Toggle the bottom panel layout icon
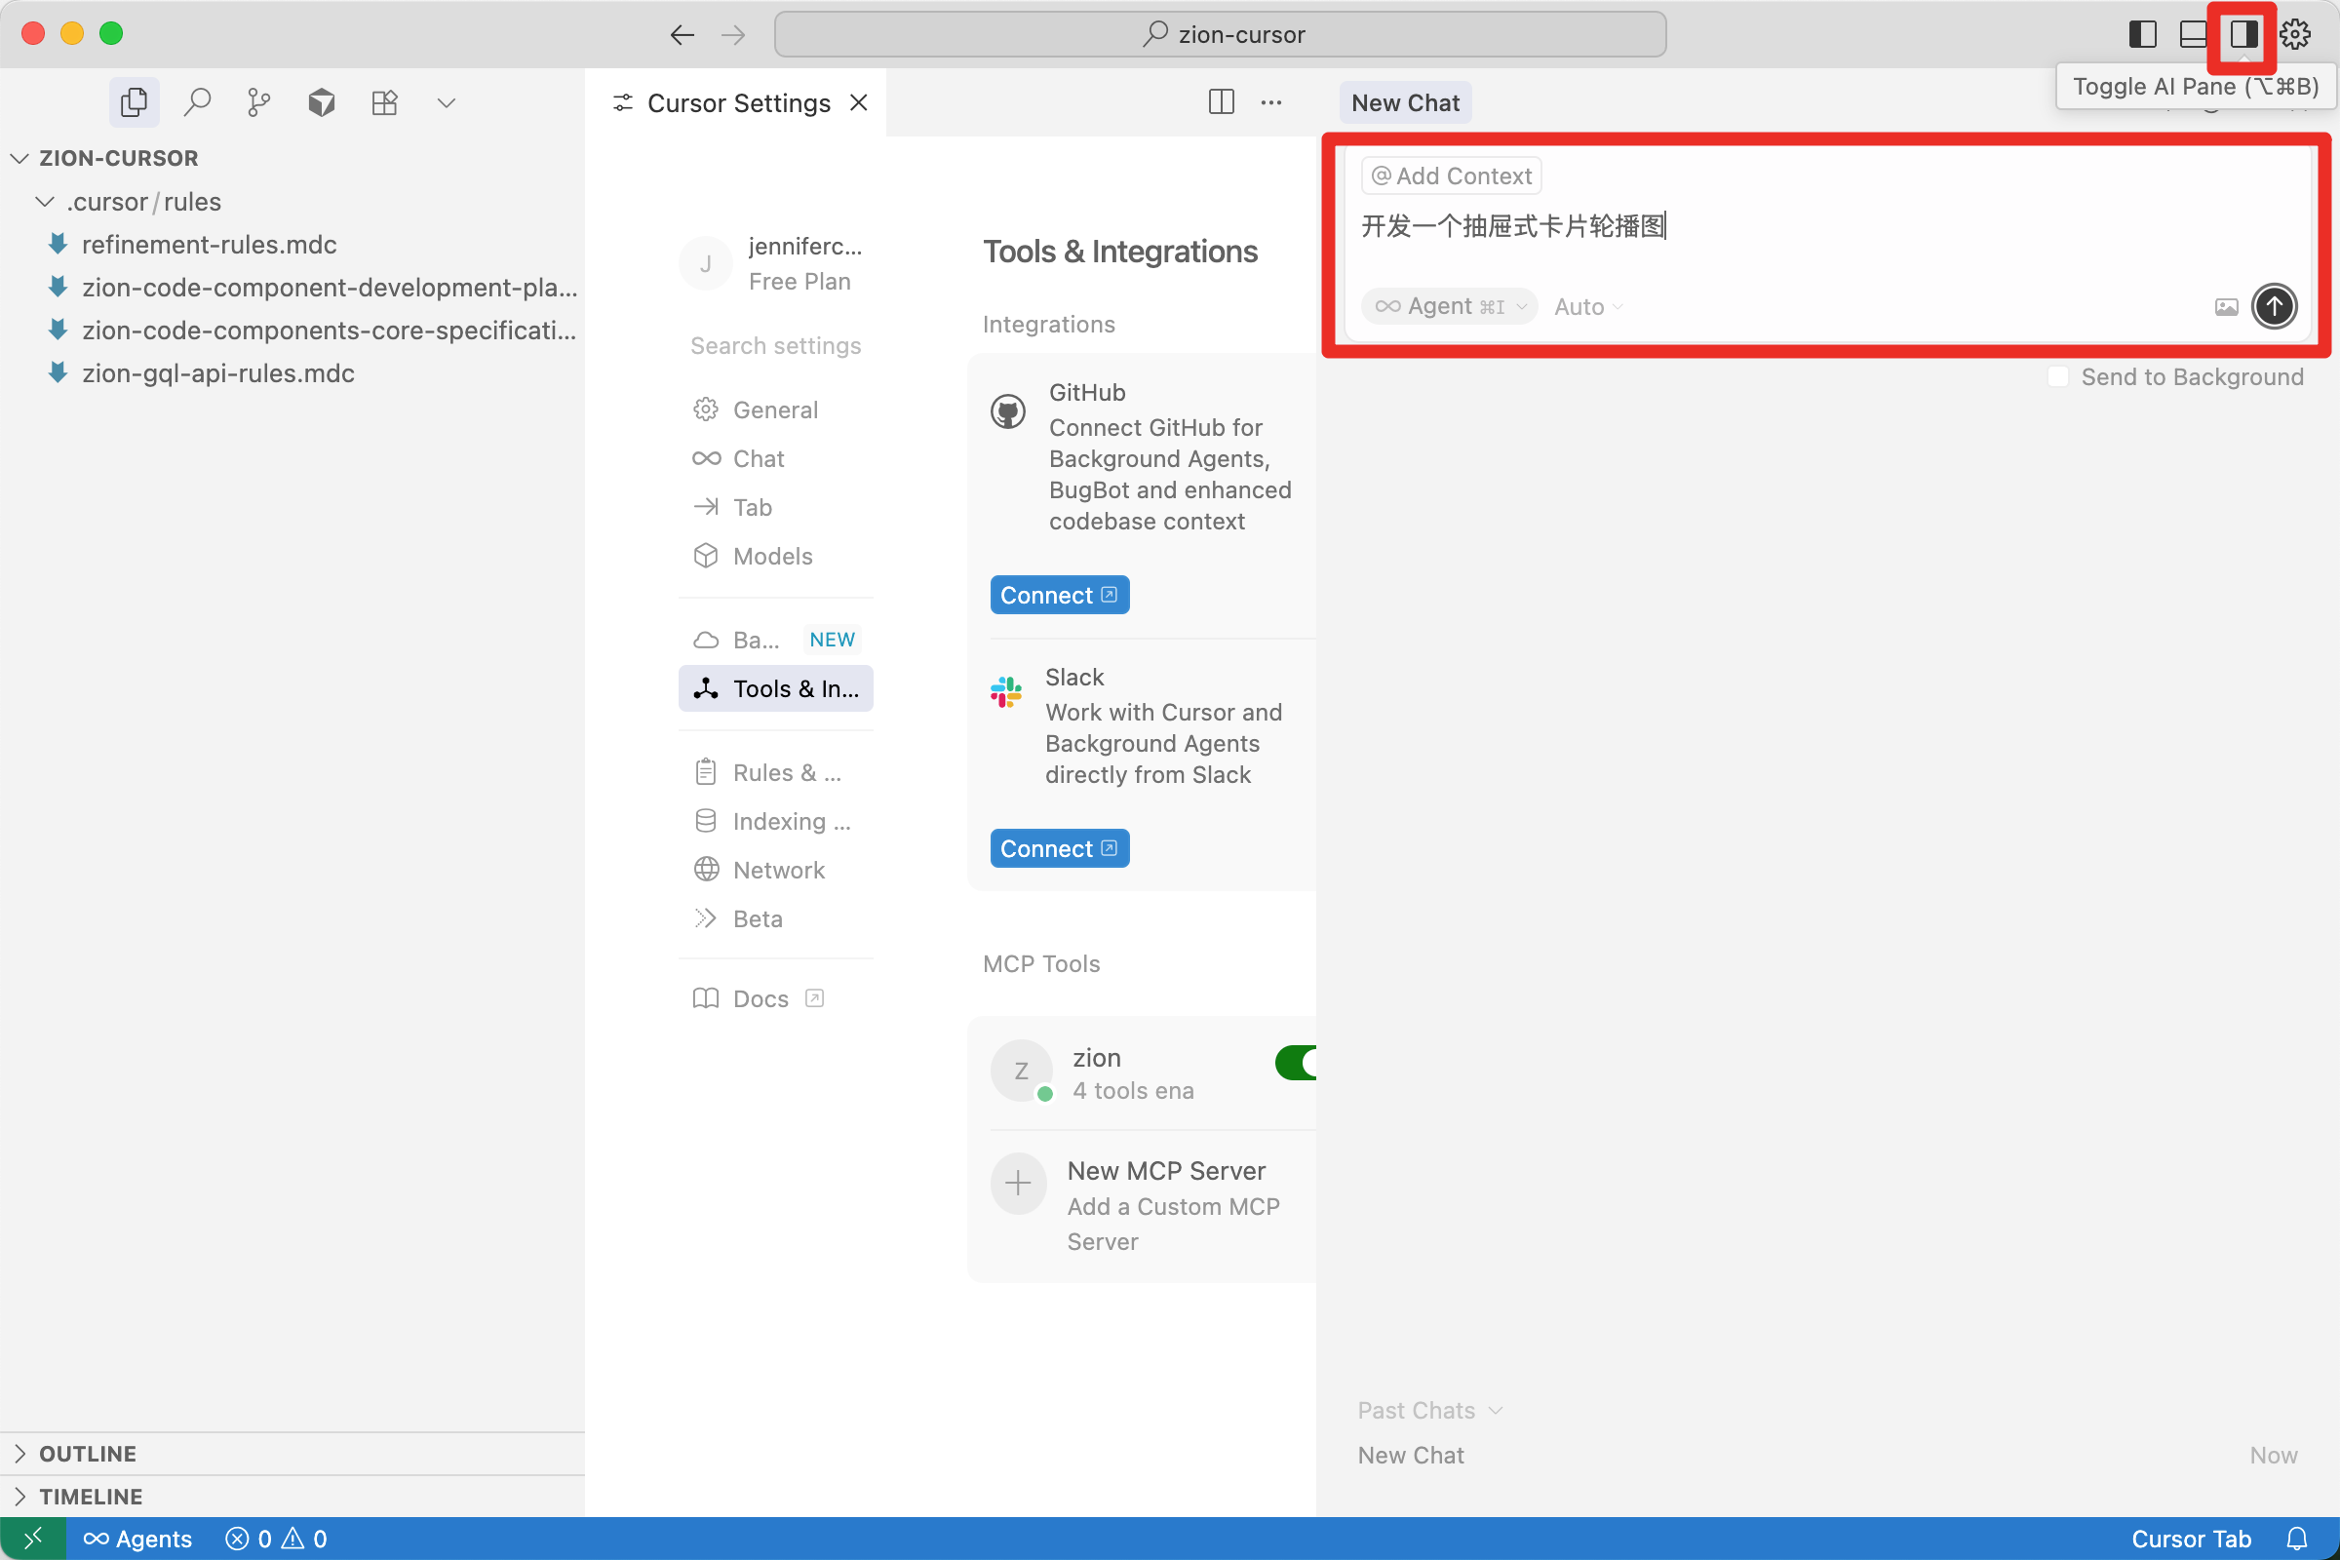 [2193, 35]
